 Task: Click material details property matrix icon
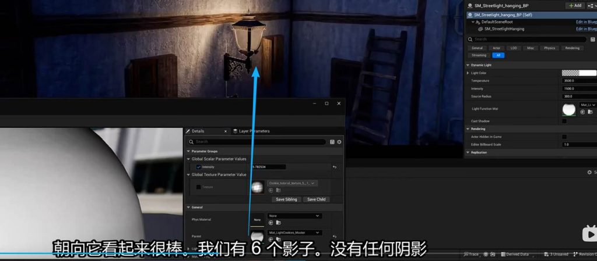(332, 141)
